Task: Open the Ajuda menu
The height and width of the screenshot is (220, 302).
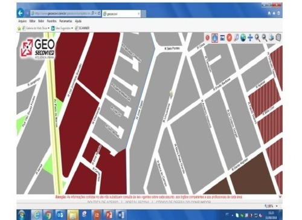Action: 78,21
